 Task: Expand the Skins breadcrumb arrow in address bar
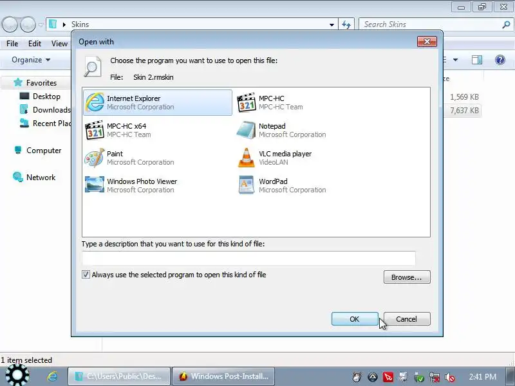click(x=64, y=24)
